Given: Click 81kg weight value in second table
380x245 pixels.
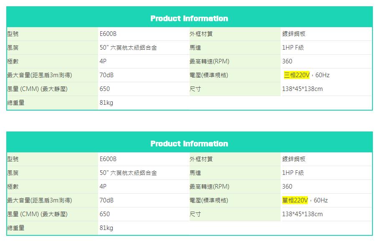Looking at the screenshot, I should coord(106,228).
